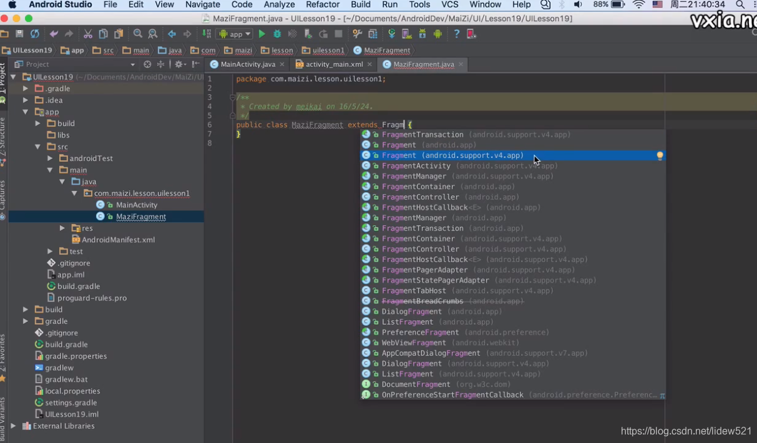This screenshot has height=443, width=757.
Task: Collapse the app module node
Action: click(x=26, y=112)
